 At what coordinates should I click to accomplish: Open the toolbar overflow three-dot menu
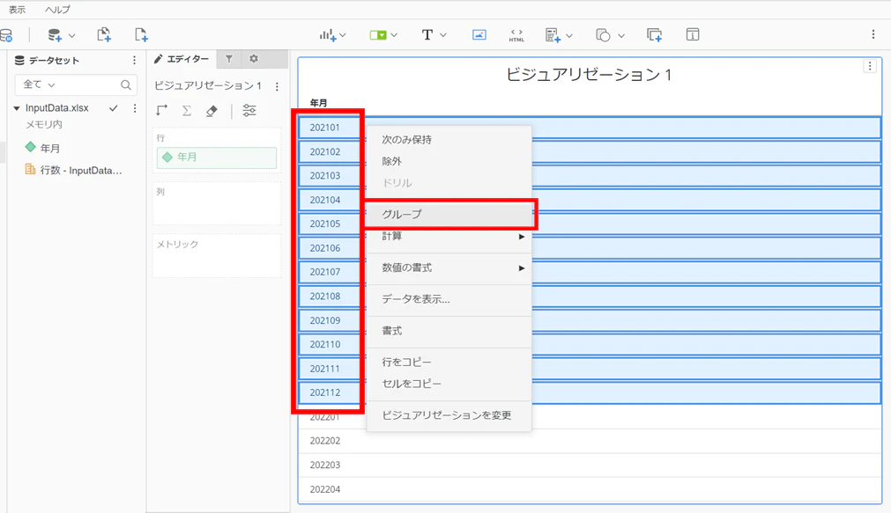tap(873, 34)
